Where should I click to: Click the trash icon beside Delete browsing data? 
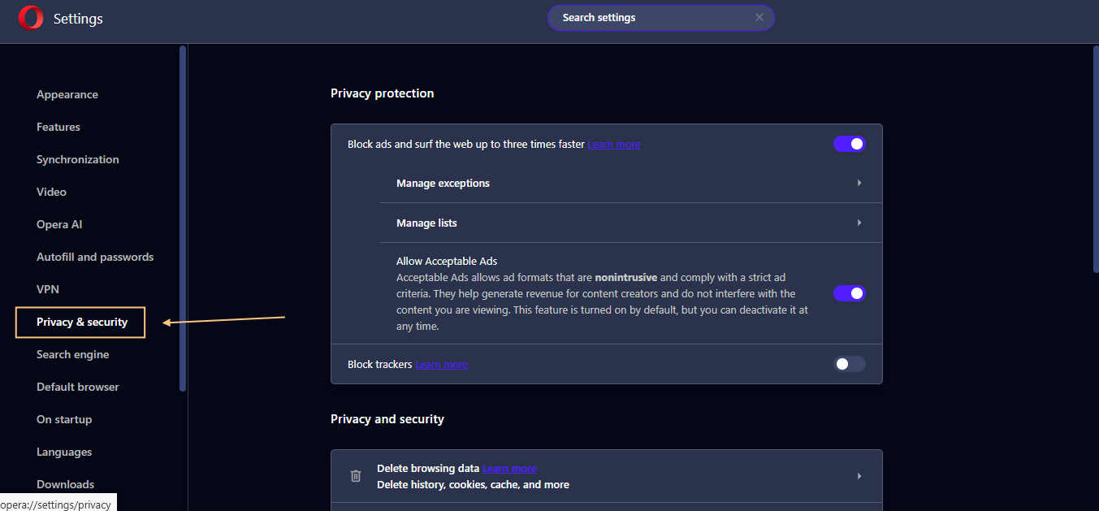pyautogui.click(x=355, y=475)
